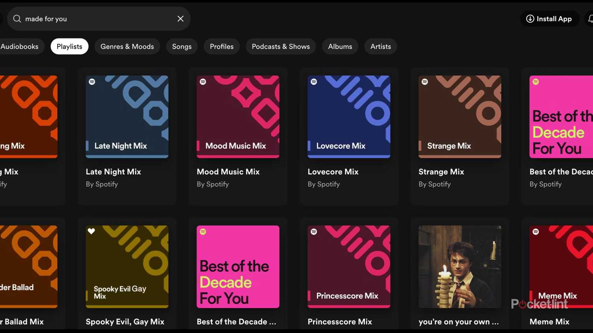Click the Spotify logo on Strange Mix cover

[x=424, y=82]
